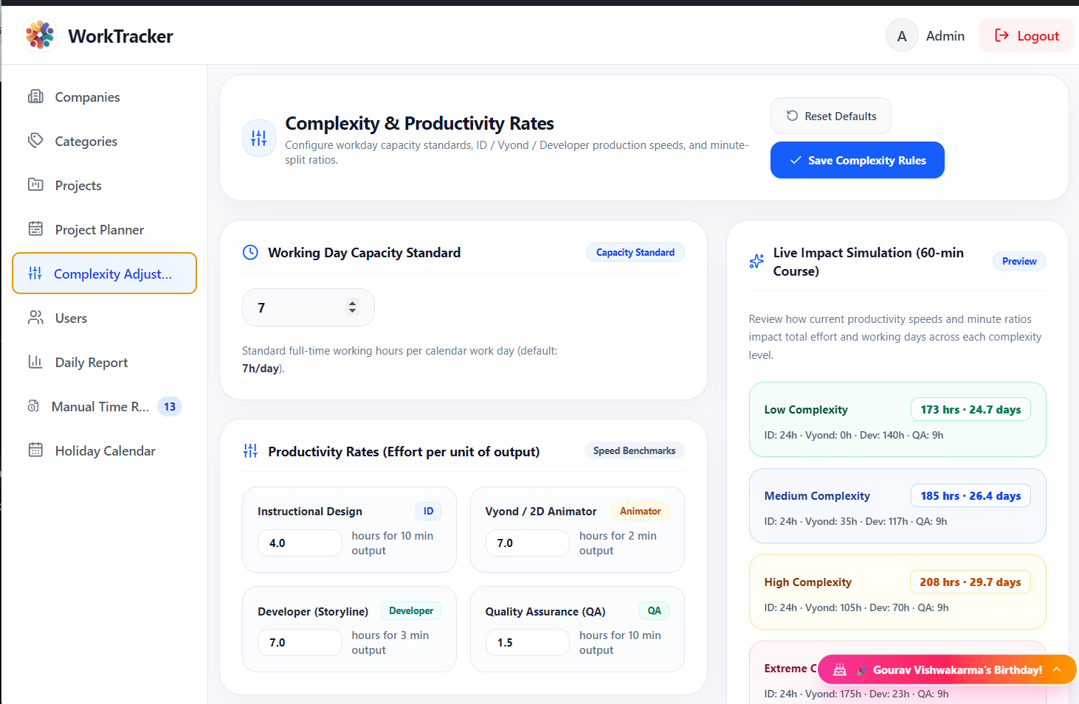Click the High Complexity card title
The height and width of the screenshot is (704, 1079).
[808, 582]
